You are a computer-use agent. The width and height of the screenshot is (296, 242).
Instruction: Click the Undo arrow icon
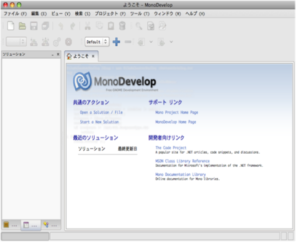pyautogui.click(x=61, y=26)
